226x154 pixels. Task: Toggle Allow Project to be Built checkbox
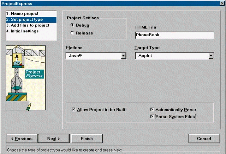tap(74, 110)
